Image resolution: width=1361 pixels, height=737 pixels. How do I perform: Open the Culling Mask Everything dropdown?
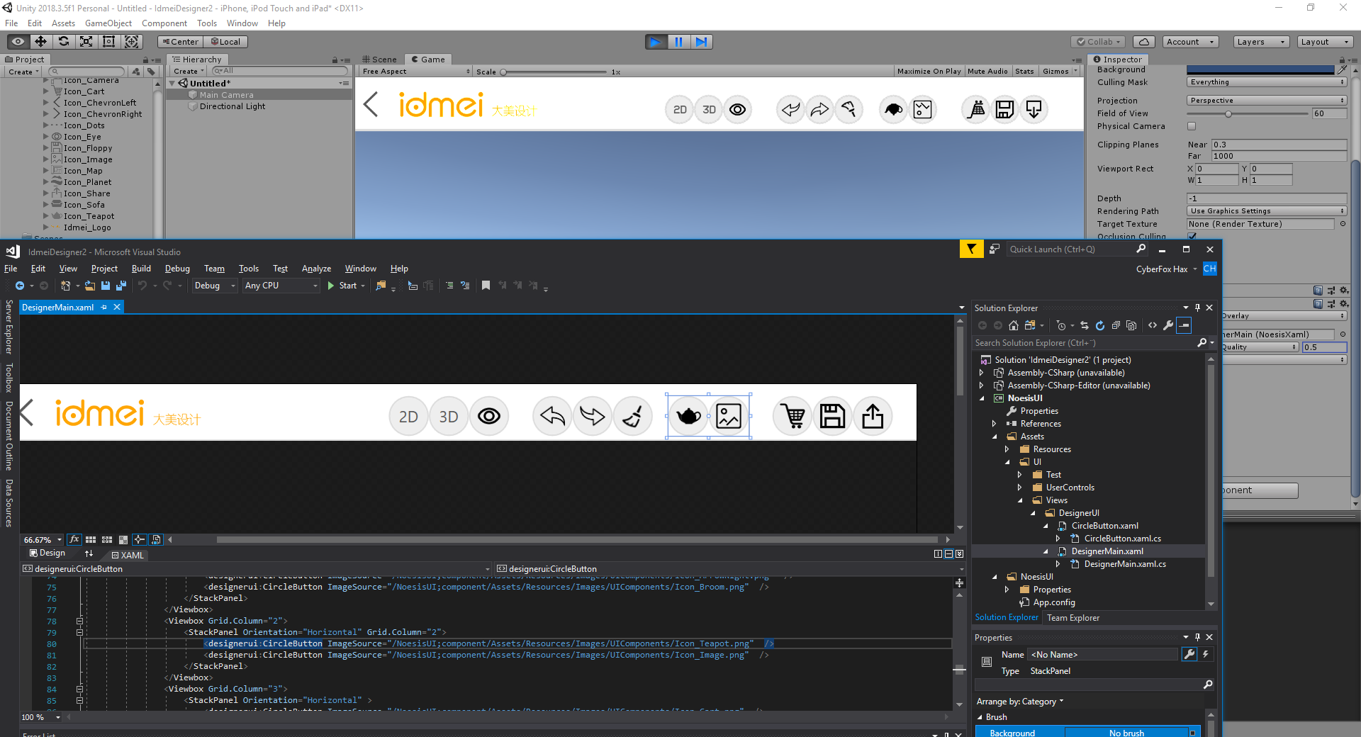point(1267,82)
